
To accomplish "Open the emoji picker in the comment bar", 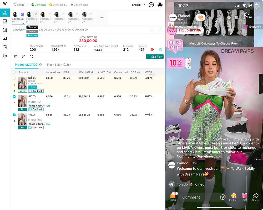I will click(x=223, y=197).
